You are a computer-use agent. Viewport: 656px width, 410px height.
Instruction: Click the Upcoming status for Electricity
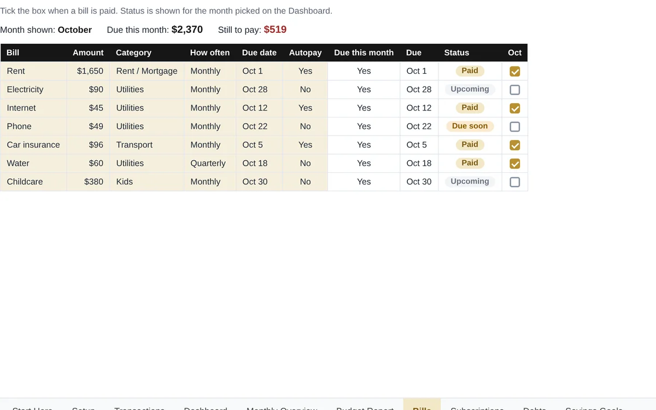[470, 89]
